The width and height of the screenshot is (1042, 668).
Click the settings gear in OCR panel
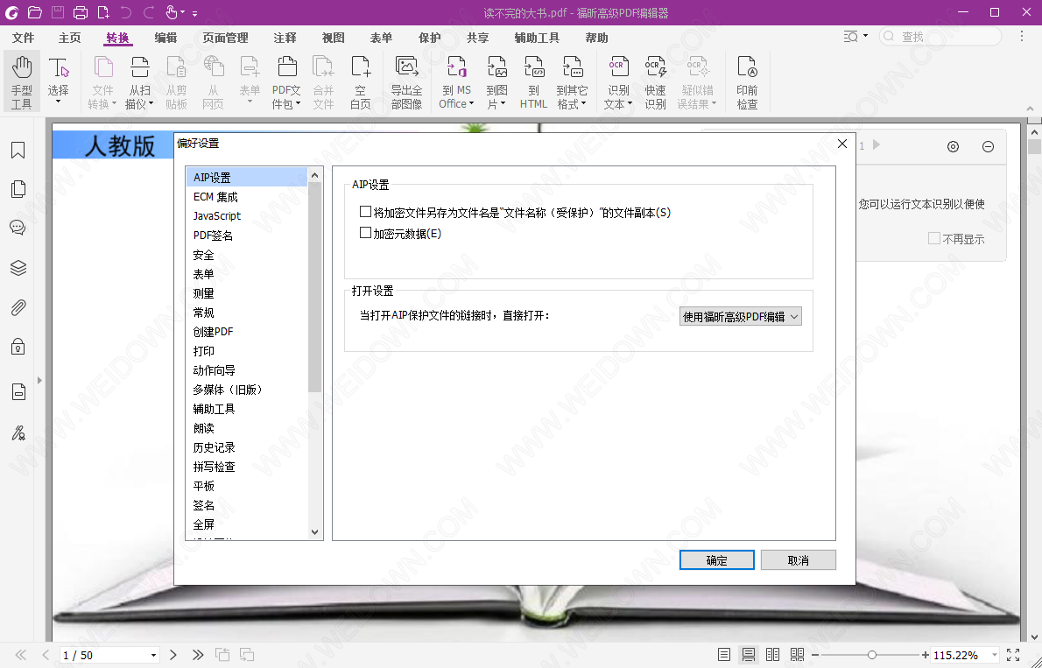[953, 146]
